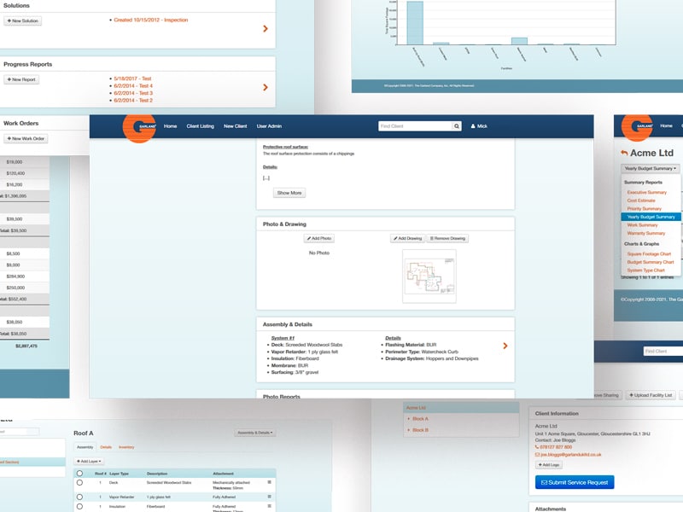Select the radio button for Deck layer
This screenshot has width=683, height=512.
tap(79, 483)
